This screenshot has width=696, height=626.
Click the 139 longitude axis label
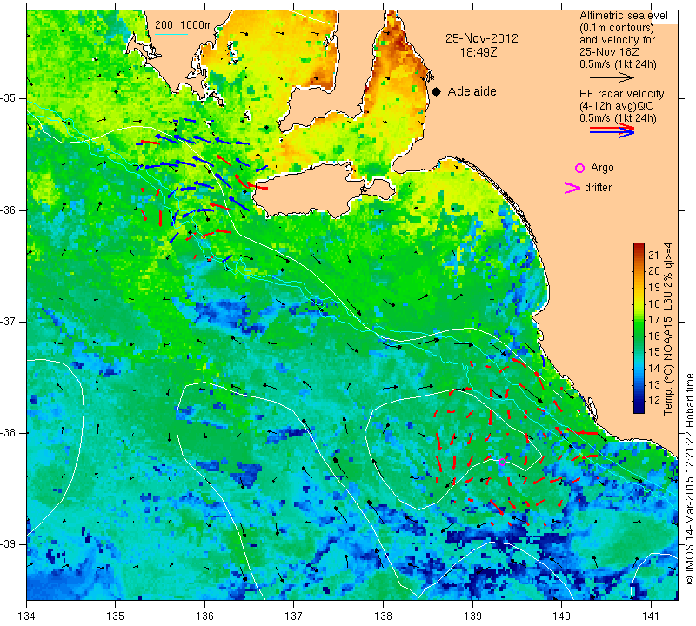click(472, 616)
